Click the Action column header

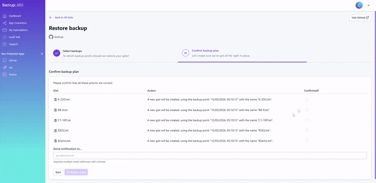(151, 91)
